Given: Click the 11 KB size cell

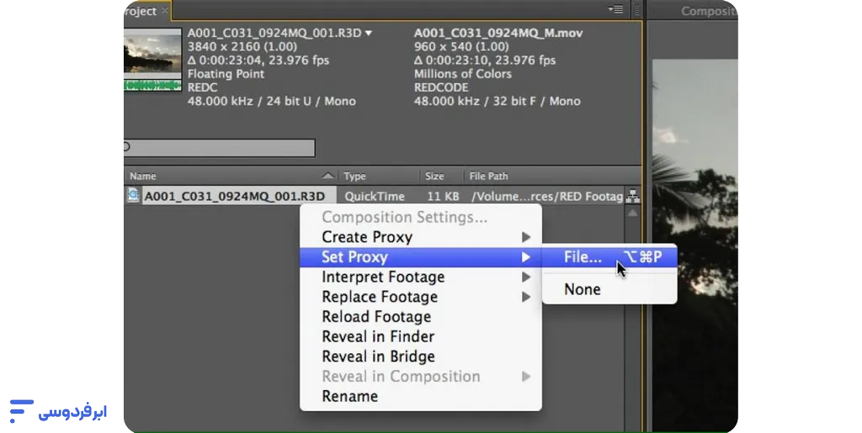Looking at the screenshot, I should (x=443, y=196).
